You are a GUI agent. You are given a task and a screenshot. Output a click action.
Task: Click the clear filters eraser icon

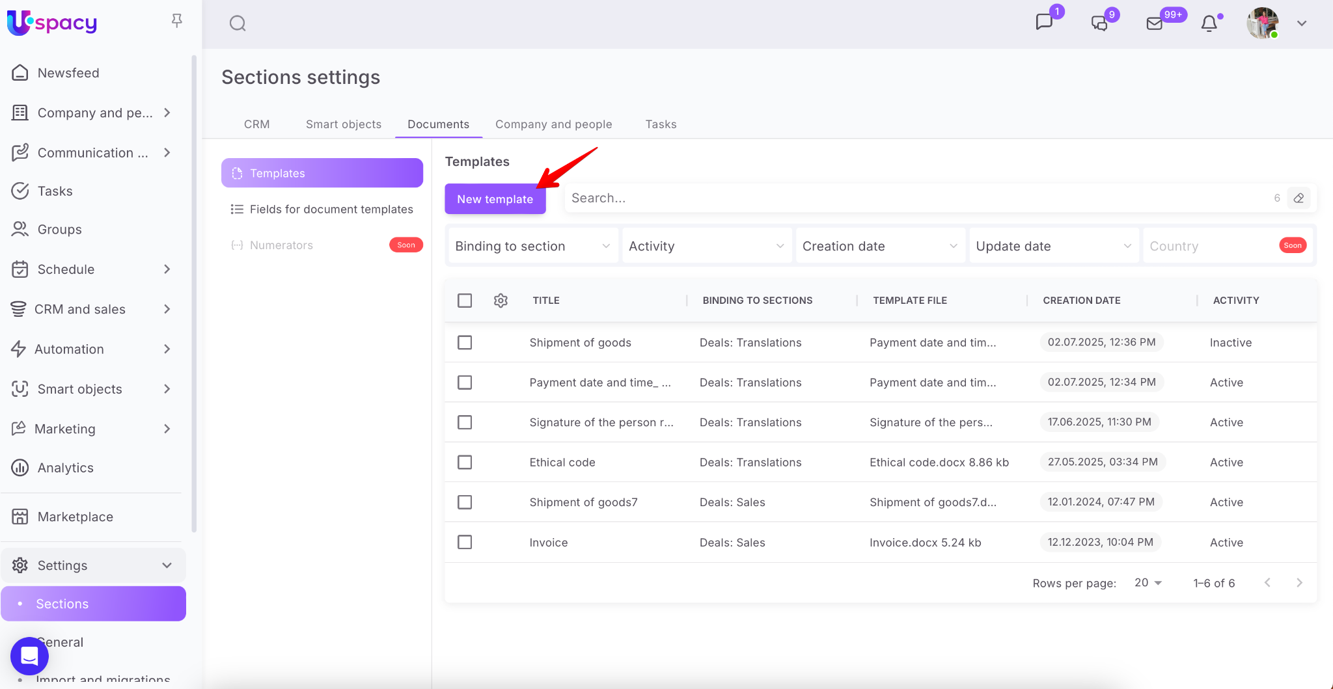(x=1299, y=198)
